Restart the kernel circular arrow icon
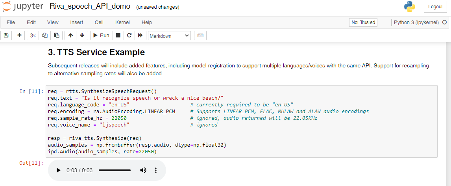The height and width of the screenshot is (186, 451). [x=129, y=35]
